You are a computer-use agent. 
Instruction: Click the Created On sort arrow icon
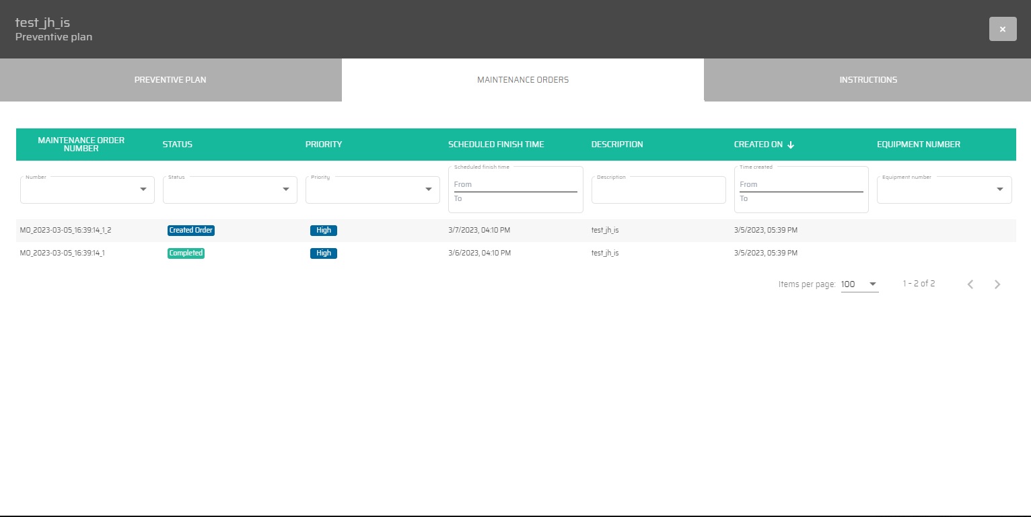pyautogui.click(x=791, y=145)
